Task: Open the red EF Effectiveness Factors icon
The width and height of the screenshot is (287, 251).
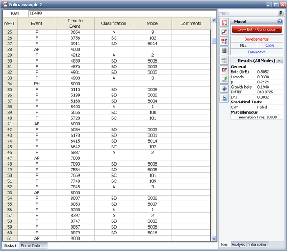Action: tap(224, 70)
